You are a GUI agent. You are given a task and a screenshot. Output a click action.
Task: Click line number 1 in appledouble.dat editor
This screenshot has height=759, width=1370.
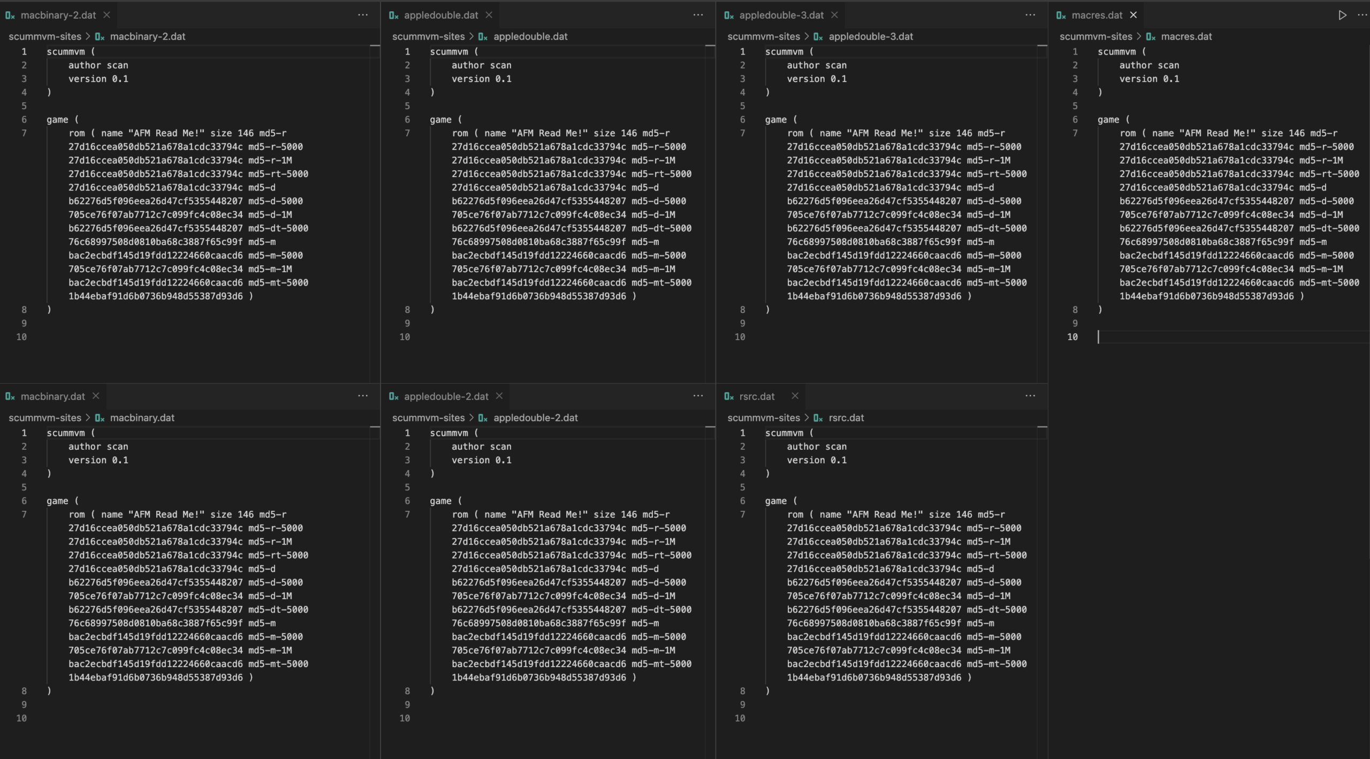407,52
